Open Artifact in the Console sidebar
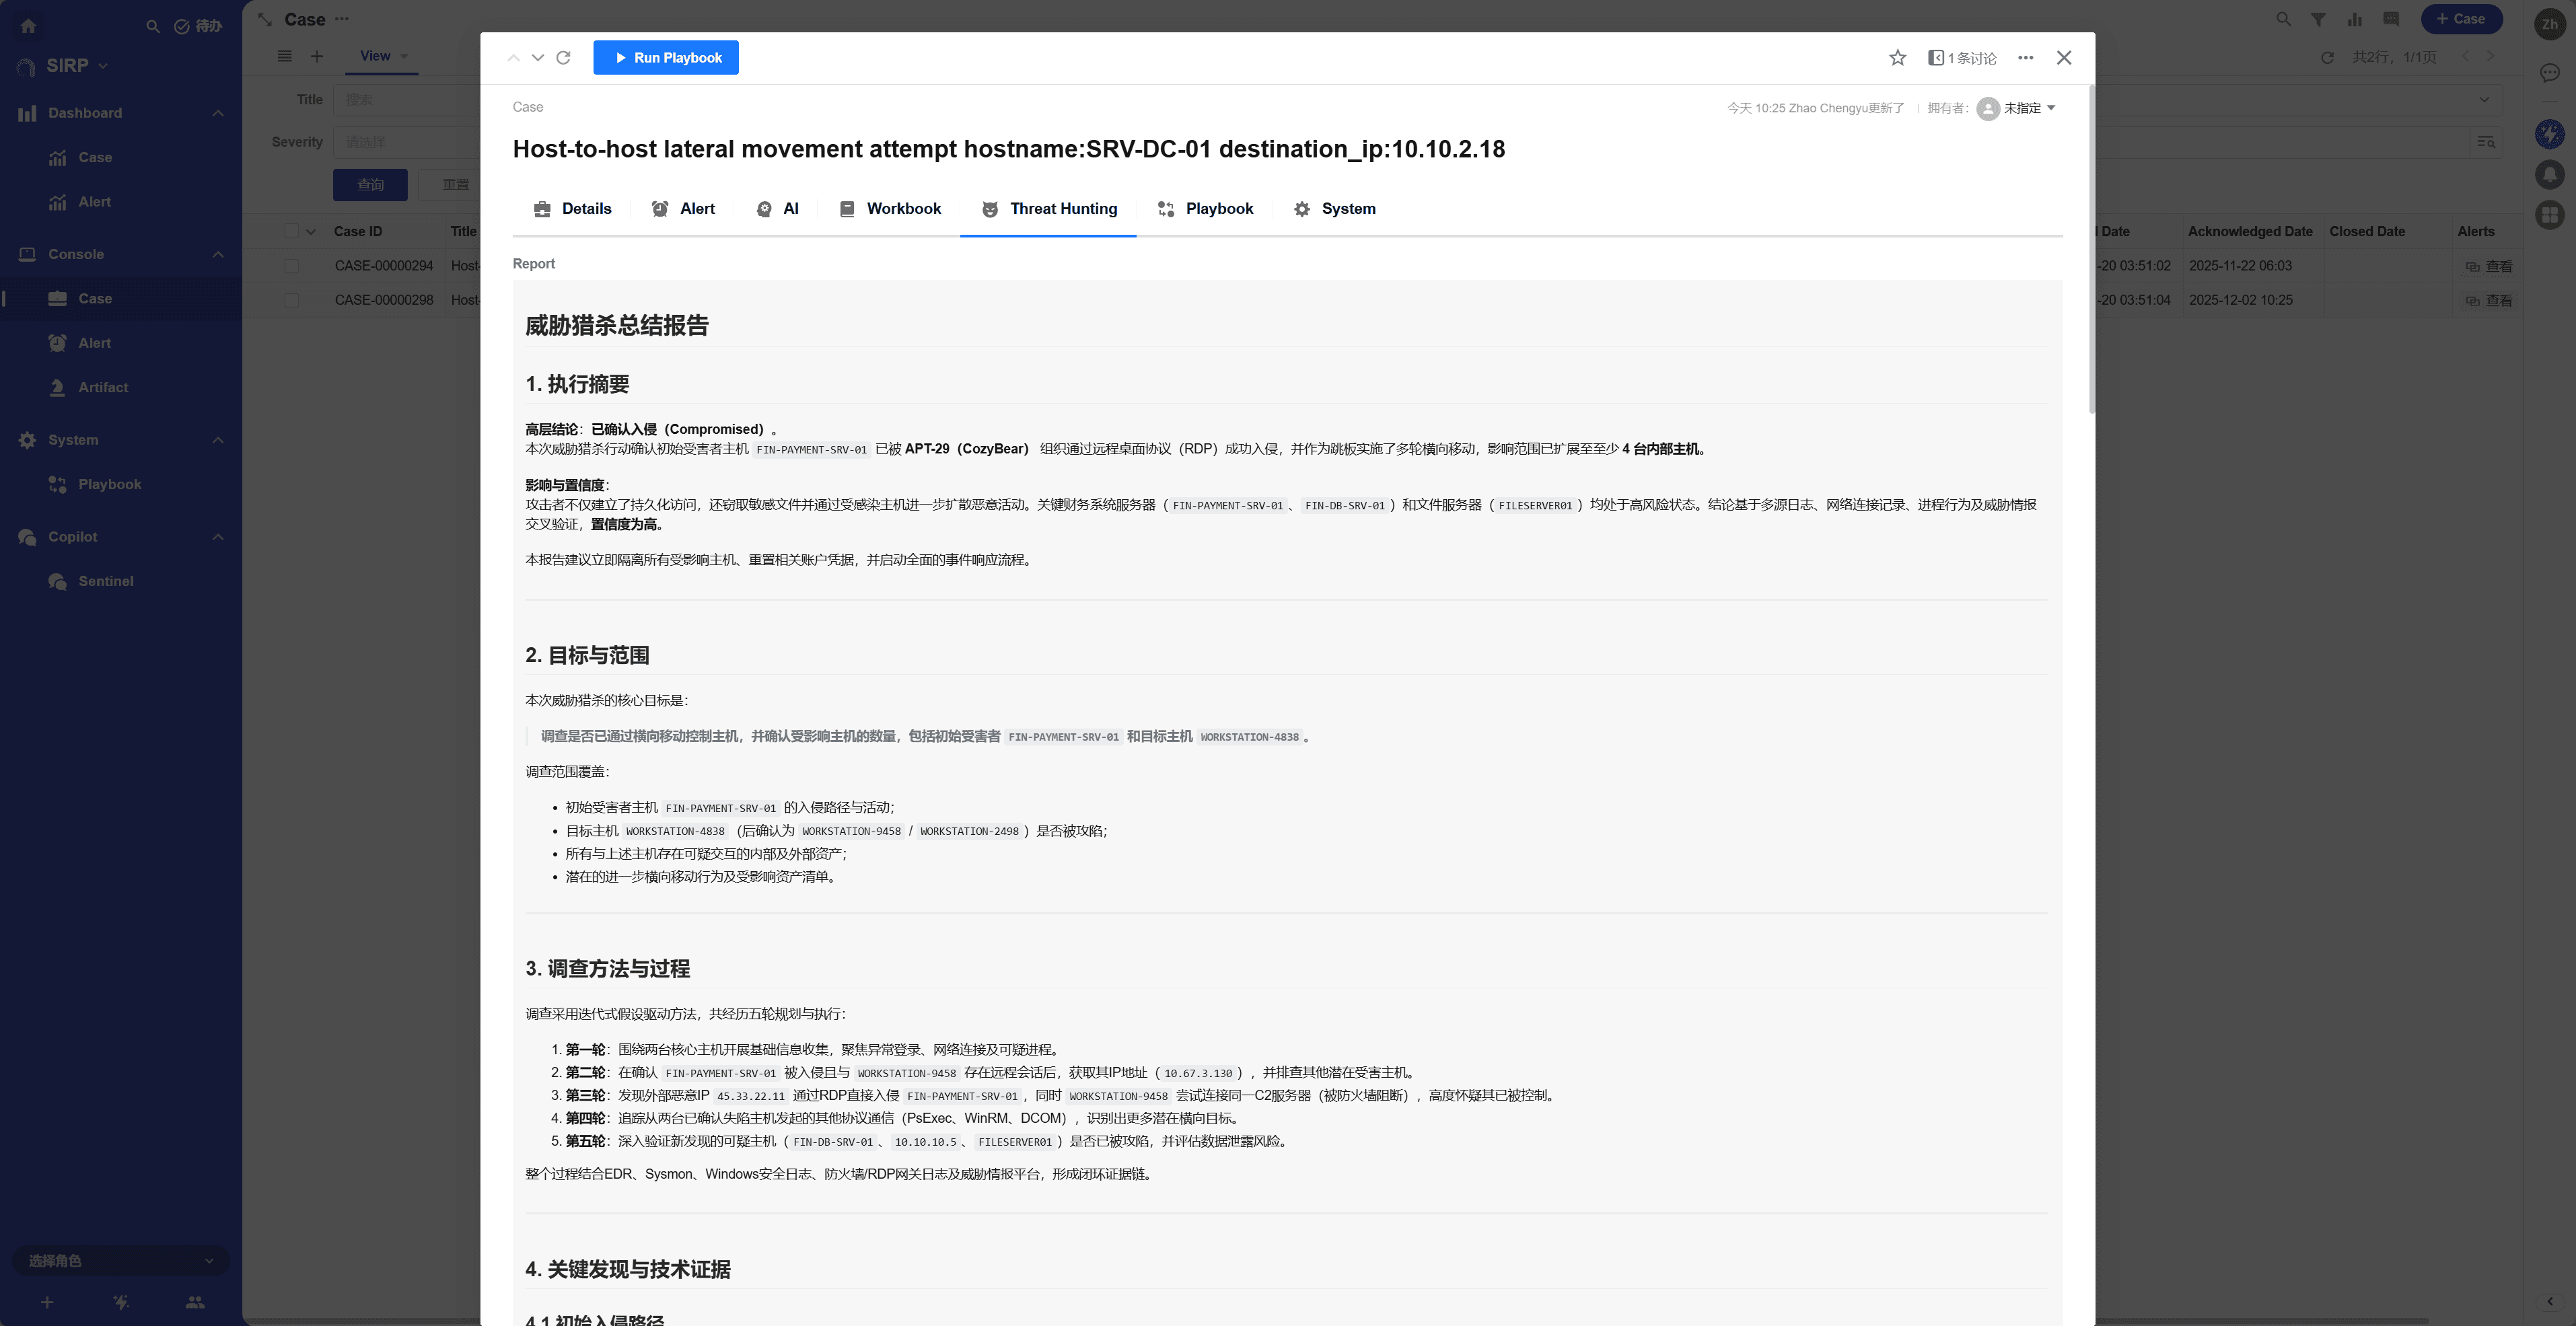 point(103,387)
